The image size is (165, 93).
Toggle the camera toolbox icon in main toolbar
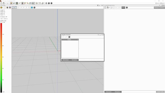[x=33, y=3]
